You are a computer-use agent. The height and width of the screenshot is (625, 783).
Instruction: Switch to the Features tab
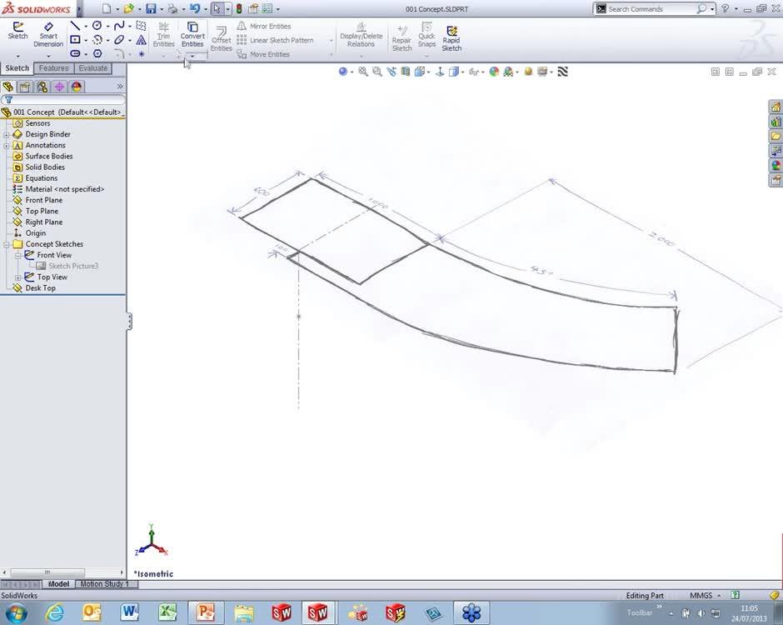(x=52, y=67)
